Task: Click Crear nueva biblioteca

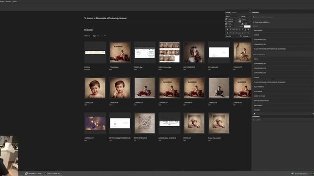Action: coord(262,22)
